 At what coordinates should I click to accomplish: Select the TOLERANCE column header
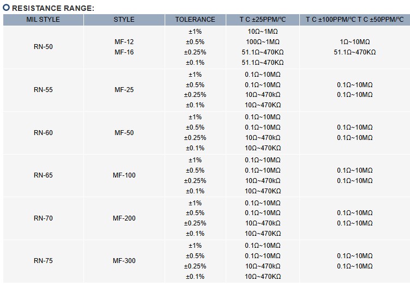[195, 20]
